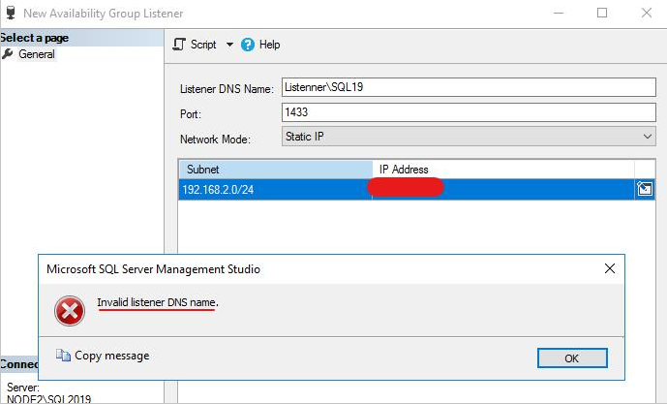Open the Network Mode dropdown
Screen dimensions: 667x404
pos(469,137)
